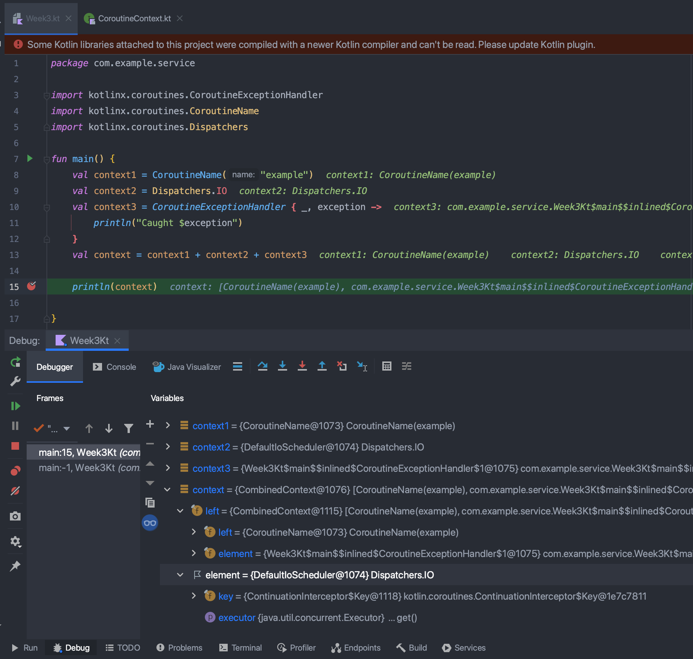Click the Rerun debug session icon
The width and height of the screenshot is (693, 659).
(x=15, y=362)
